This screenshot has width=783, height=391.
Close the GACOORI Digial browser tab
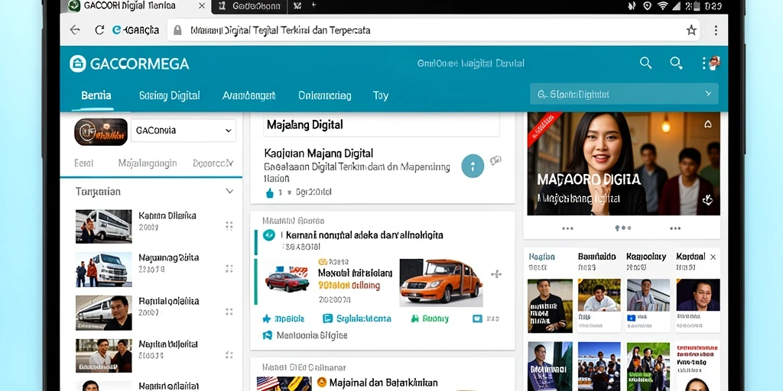202,6
